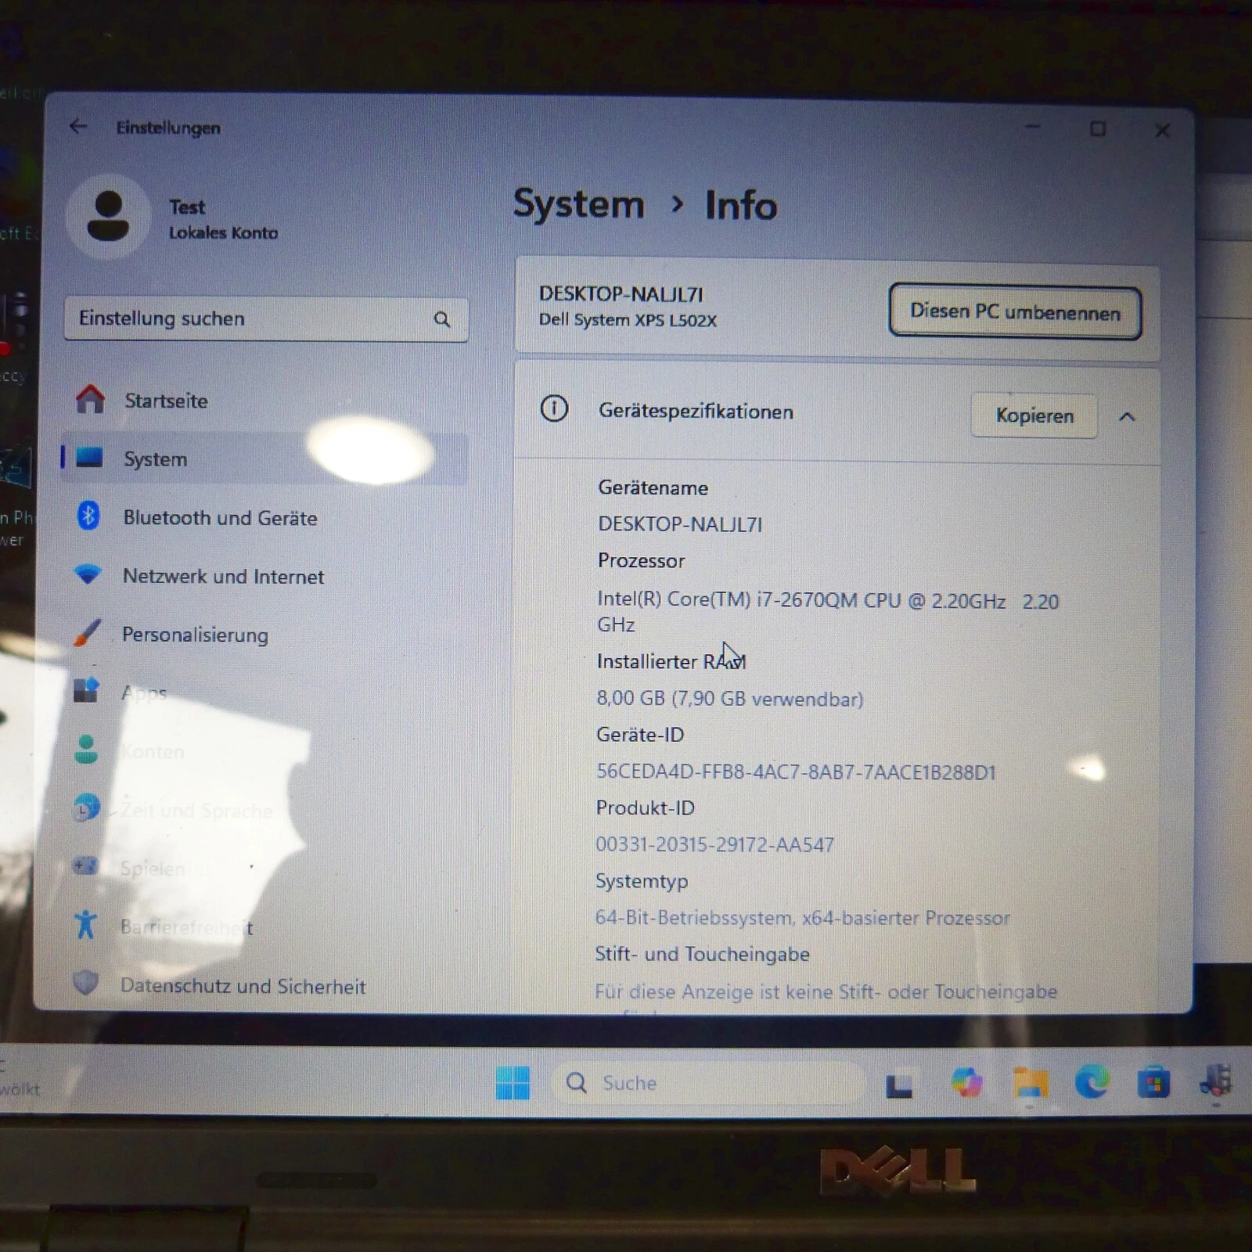
Task: Select the System monitor icon
Action: click(x=89, y=457)
